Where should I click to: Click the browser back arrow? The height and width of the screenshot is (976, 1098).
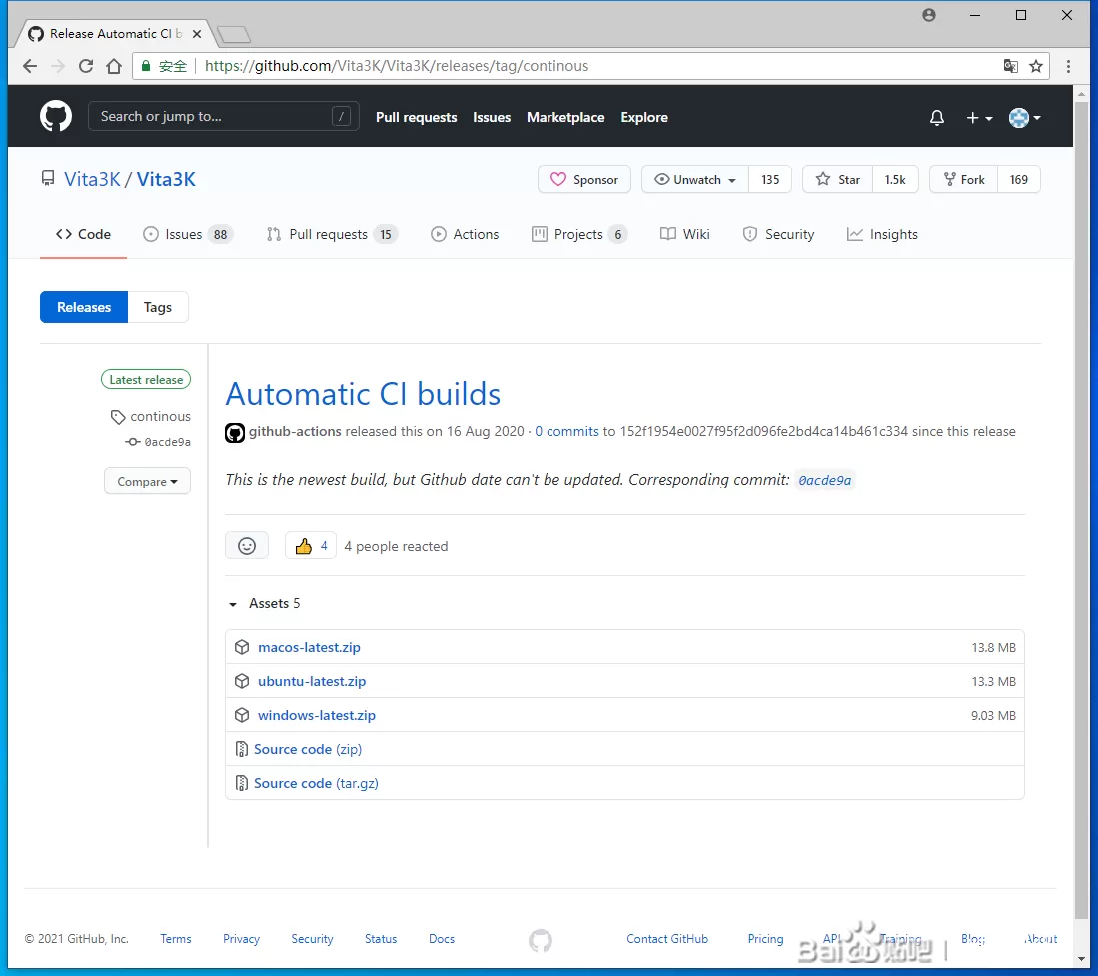pyautogui.click(x=30, y=66)
